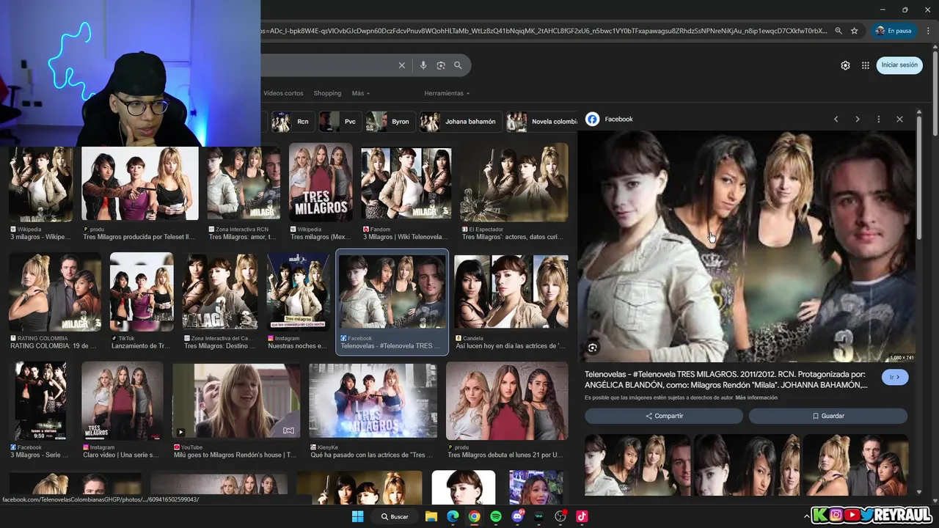Select the Novela colombia suggestion chip

coord(543,122)
